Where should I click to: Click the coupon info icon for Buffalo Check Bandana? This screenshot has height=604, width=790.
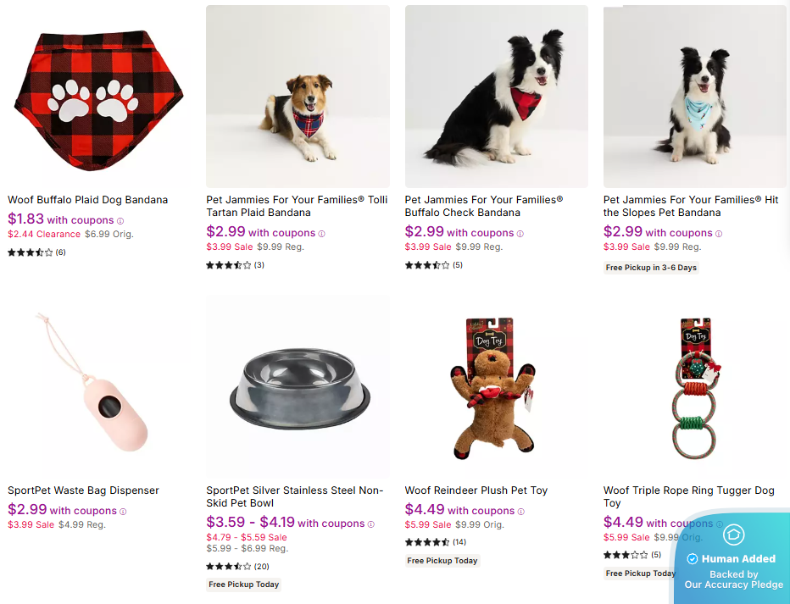tap(520, 233)
